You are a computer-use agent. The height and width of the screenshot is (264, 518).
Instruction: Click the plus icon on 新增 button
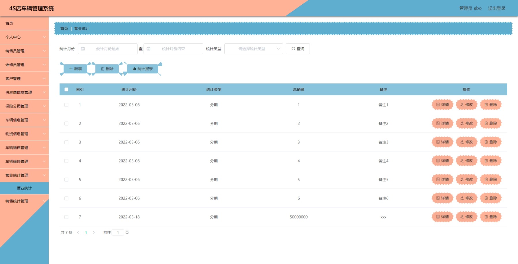pos(71,69)
